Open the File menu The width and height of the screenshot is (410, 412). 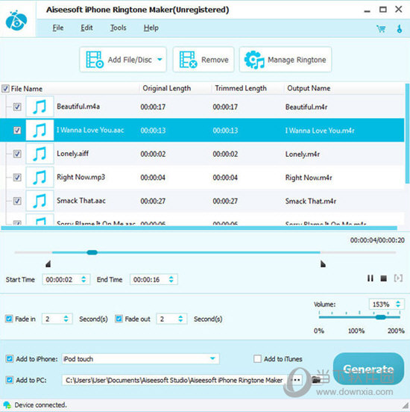coord(57,28)
